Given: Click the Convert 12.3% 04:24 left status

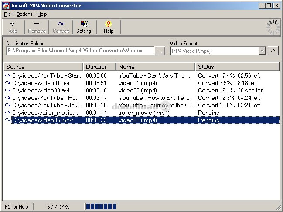Looking at the screenshot, I should (x=229, y=98).
